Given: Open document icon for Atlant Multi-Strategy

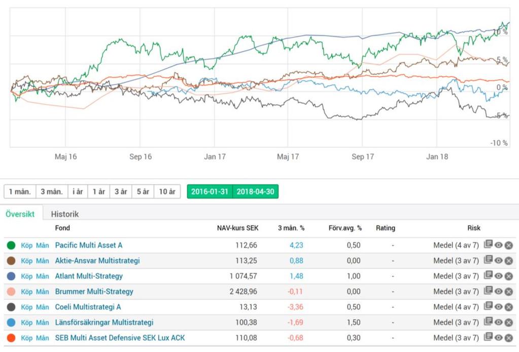Looking at the screenshot, I should (488, 275).
